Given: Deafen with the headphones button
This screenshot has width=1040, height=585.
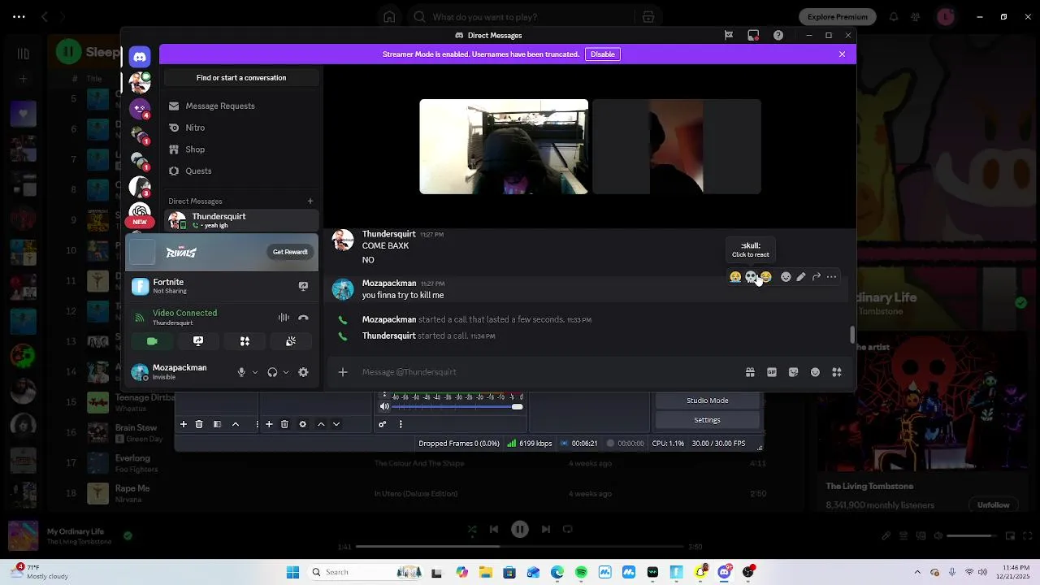Looking at the screenshot, I should tap(272, 372).
